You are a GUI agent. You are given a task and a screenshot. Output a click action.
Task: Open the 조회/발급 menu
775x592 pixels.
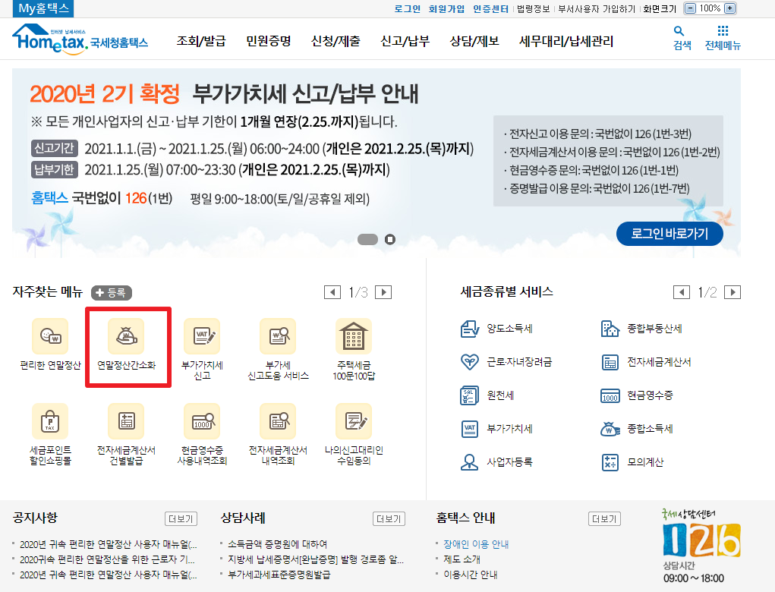tap(201, 41)
